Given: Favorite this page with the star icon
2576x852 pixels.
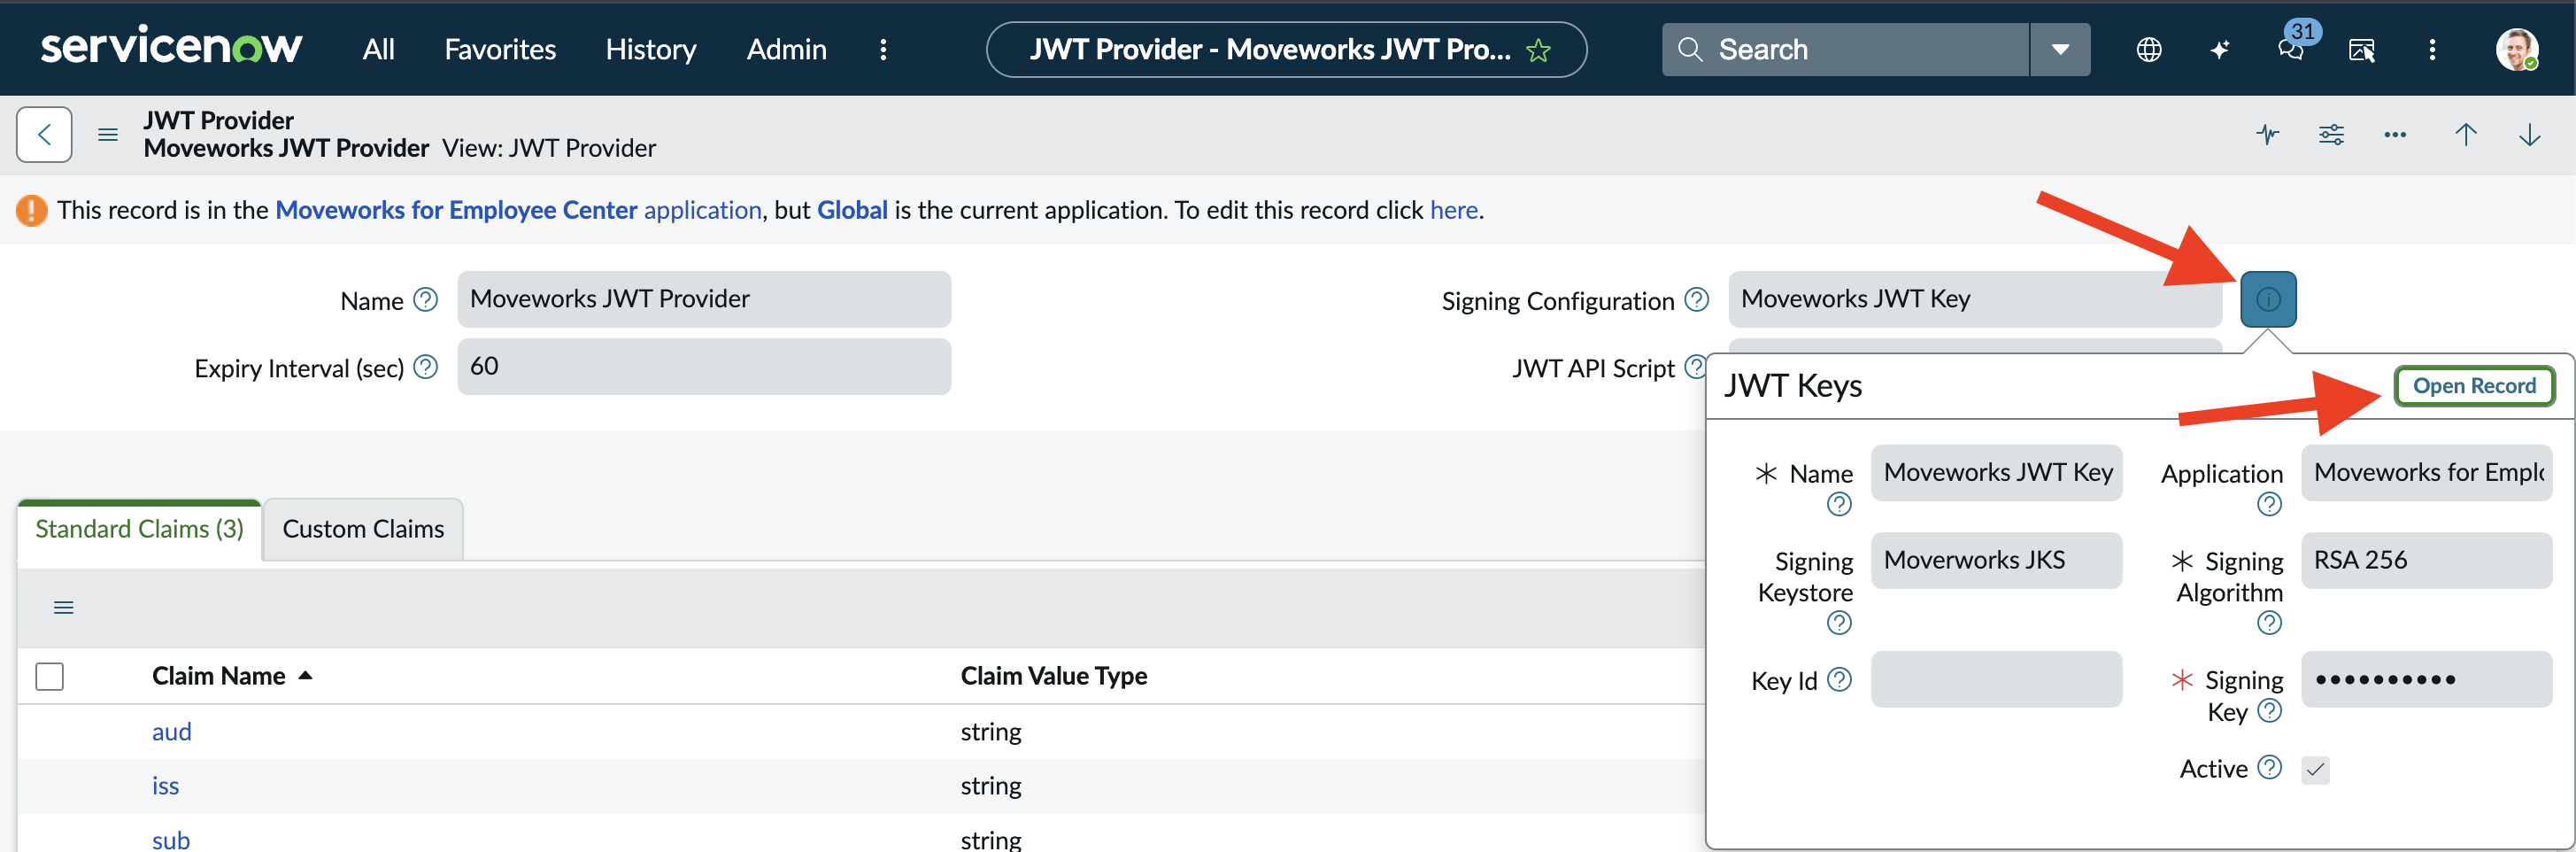Looking at the screenshot, I should tap(1538, 50).
